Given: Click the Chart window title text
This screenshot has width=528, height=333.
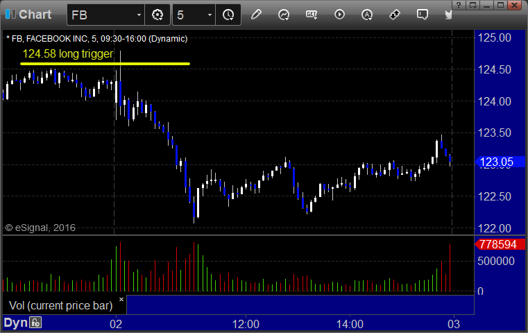Looking at the screenshot, I should click(x=35, y=14).
